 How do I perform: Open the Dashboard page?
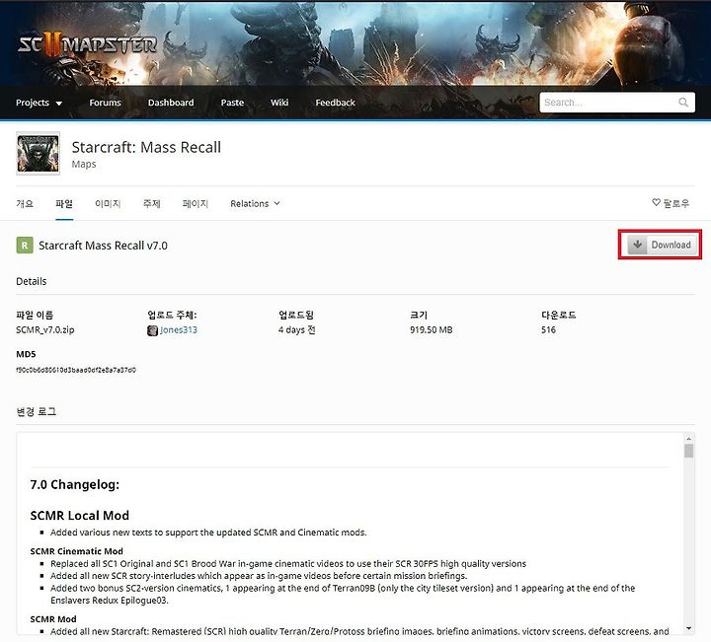click(171, 103)
